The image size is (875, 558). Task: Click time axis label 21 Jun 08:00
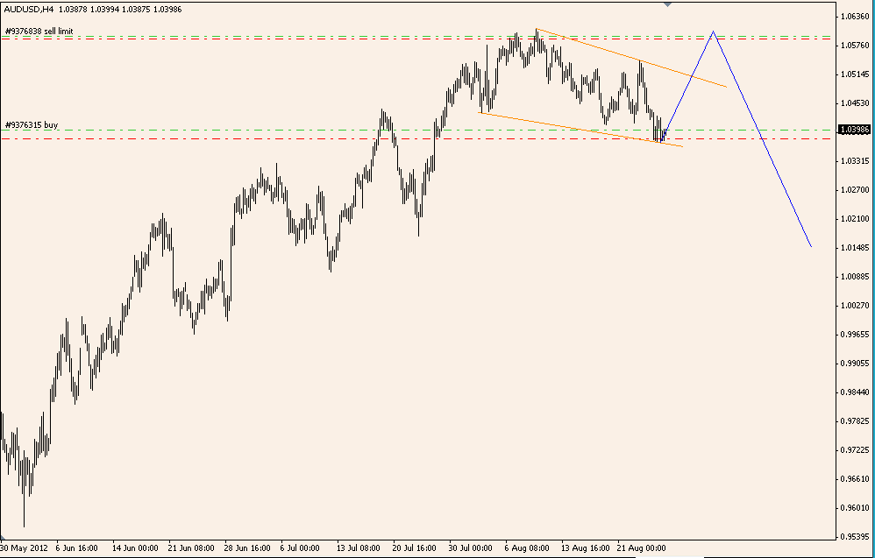pos(191,548)
